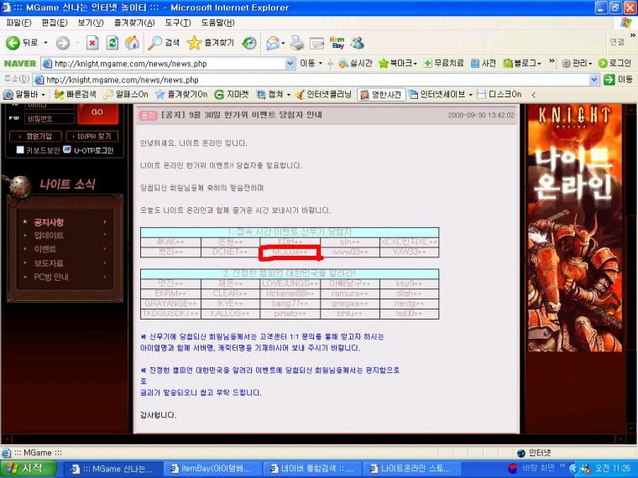Open the 알툴바 menu dropdown
638x478 pixels.
tap(43, 95)
